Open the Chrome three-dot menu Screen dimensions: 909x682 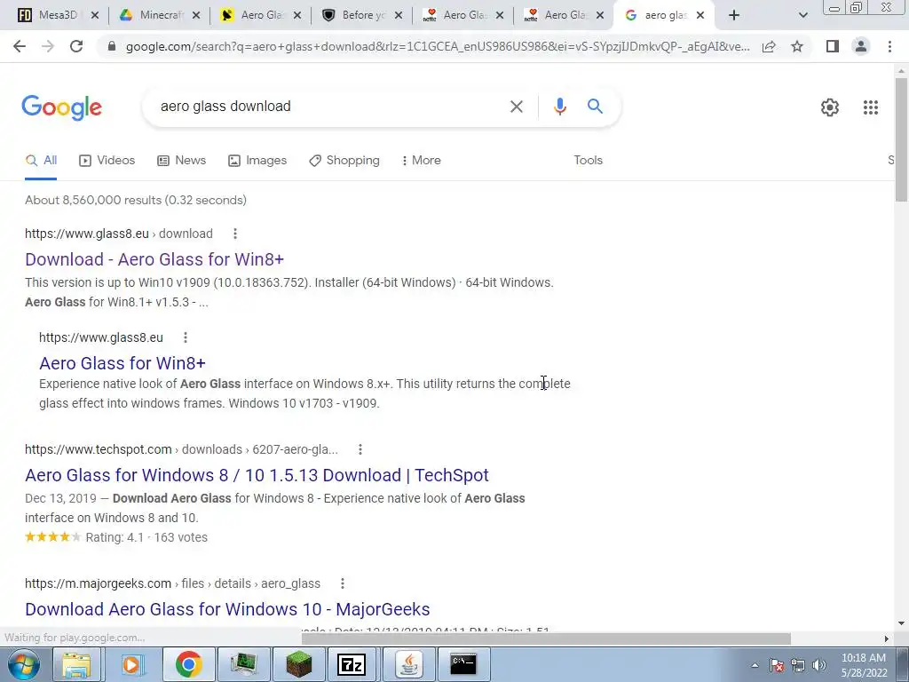(x=889, y=46)
